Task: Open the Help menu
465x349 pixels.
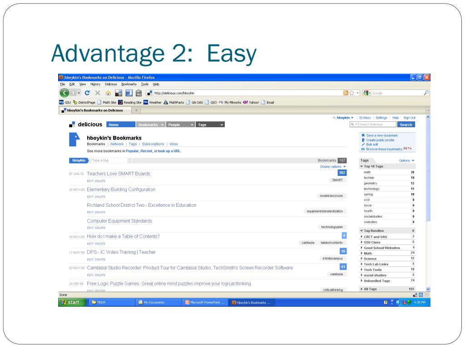Action: [156, 84]
